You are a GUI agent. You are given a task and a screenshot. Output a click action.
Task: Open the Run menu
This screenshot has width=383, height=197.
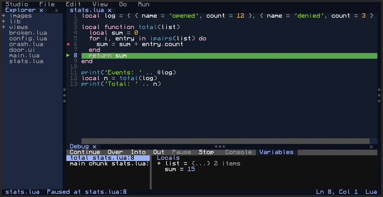click(x=144, y=4)
